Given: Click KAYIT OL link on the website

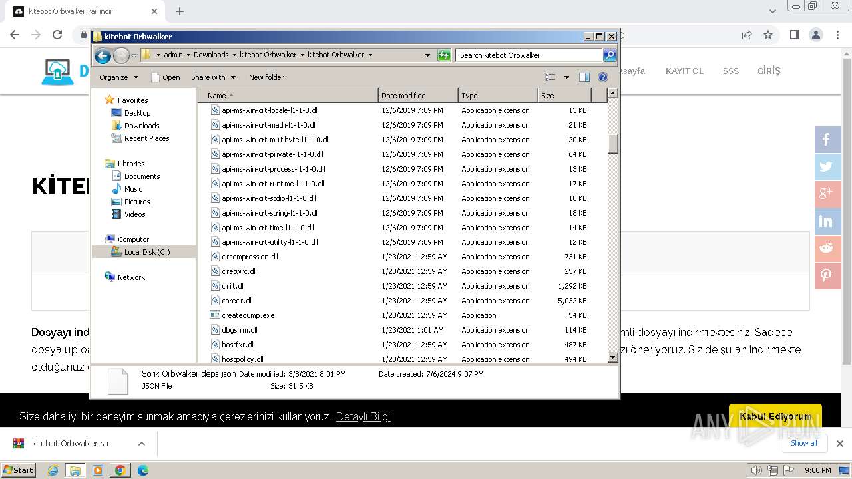Looking at the screenshot, I should click(684, 71).
